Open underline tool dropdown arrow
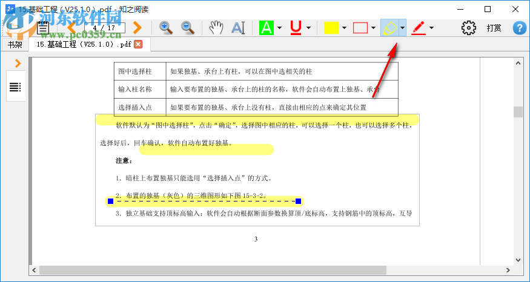This screenshot has width=530, height=282. pyautogui.click(x=308, y=28)
